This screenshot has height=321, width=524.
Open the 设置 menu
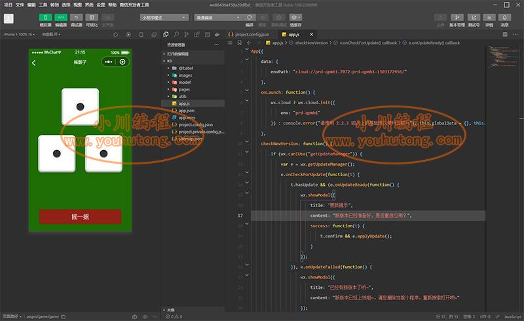tap(101, 5)
